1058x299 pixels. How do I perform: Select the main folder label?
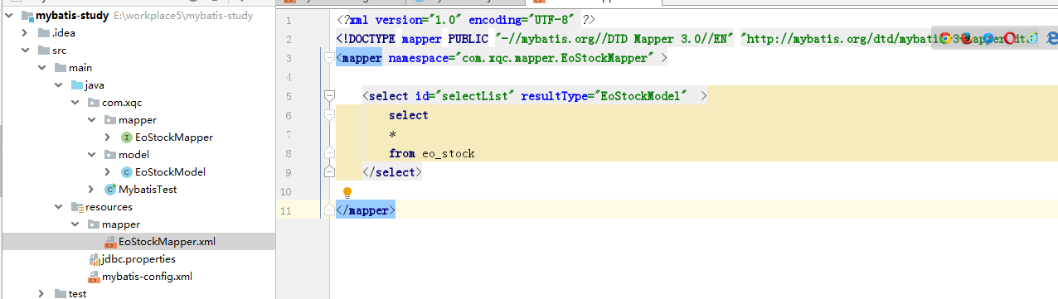coord(80,68)
